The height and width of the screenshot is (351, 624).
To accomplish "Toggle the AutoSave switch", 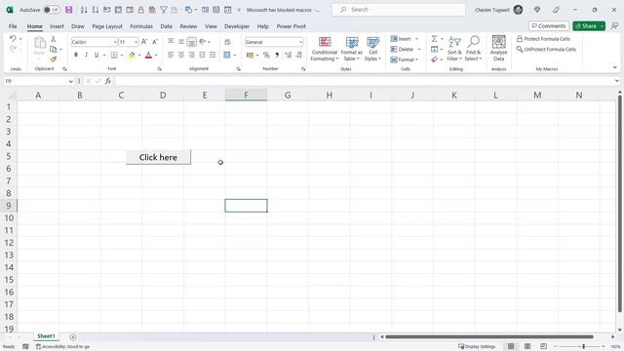I will 52,10.
